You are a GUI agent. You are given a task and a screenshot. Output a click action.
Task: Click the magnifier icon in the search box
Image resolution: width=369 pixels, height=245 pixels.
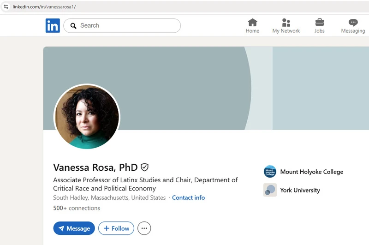point(73,26)
